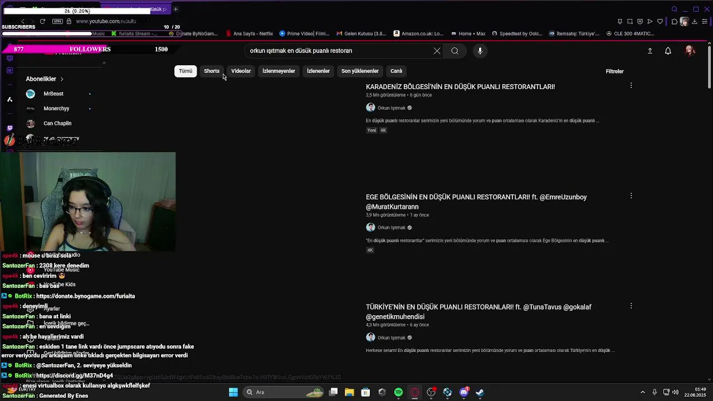
Task: Open the Ege Bölgesinin restoranları video title
Action: pos(476,202)
